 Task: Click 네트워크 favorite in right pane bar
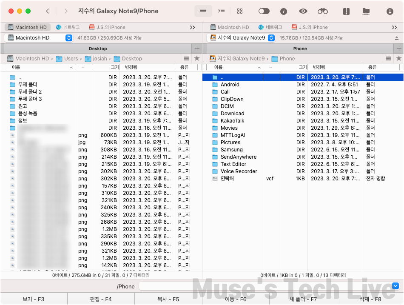coord(270,27)
